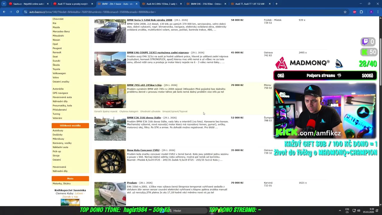Image resolution: width=382 pixels, height=215 pixels.
Task: Open the Moto section header
Action: (70, 179)
